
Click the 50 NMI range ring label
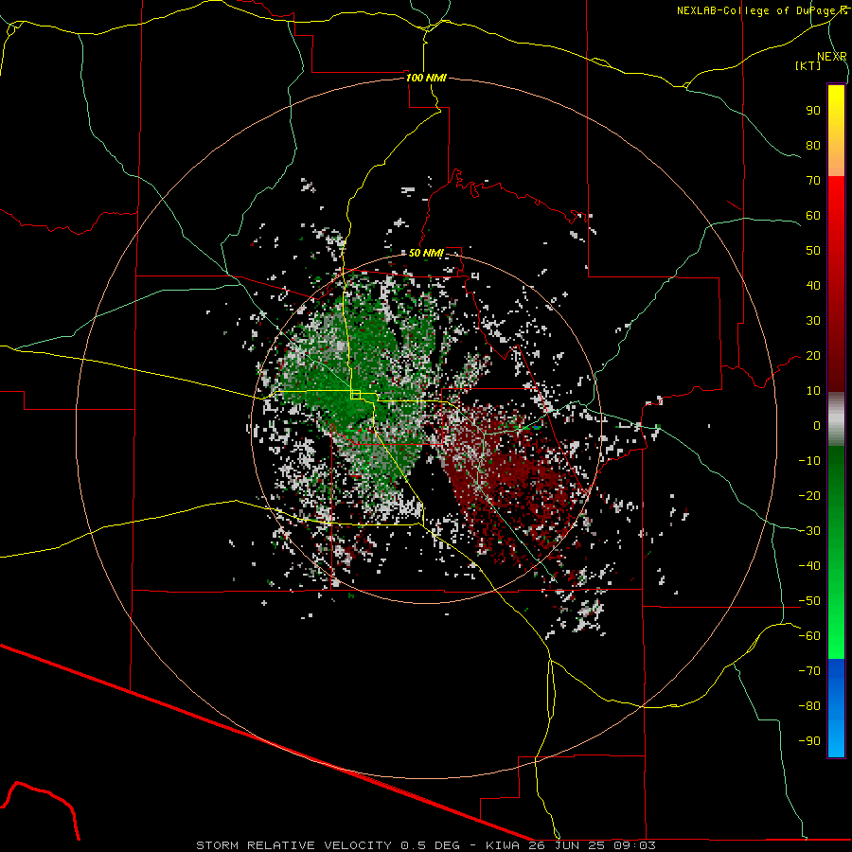(426, 253)
